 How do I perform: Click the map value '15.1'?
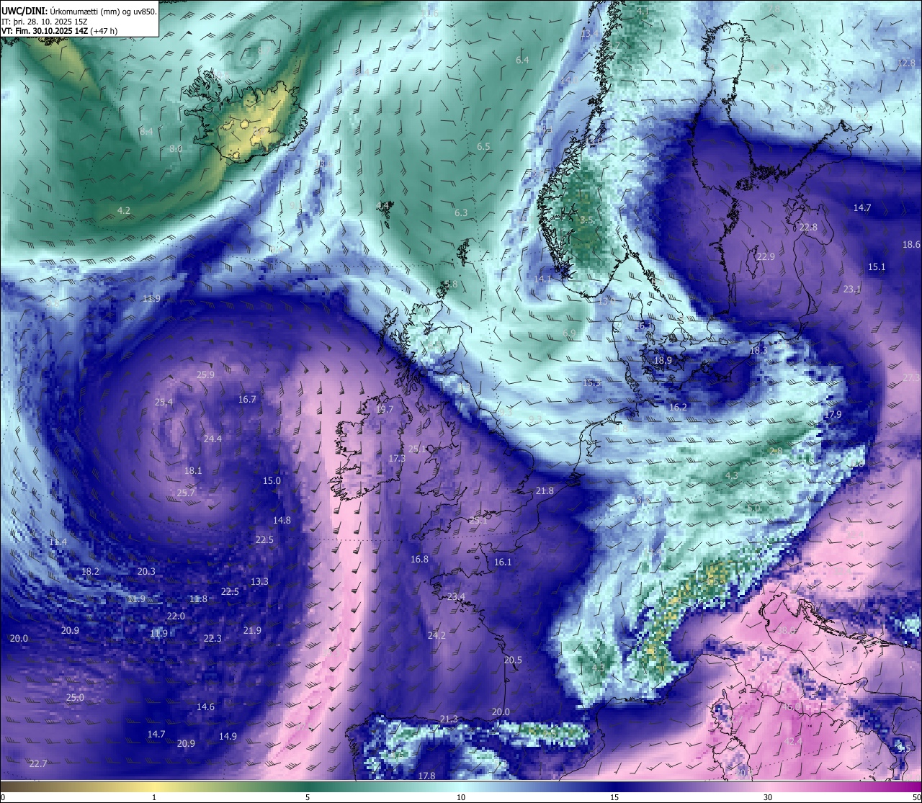(x=877, y=266)
